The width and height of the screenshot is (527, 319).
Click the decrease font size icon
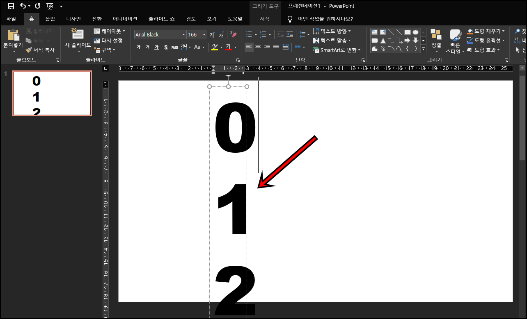(221, 35)
